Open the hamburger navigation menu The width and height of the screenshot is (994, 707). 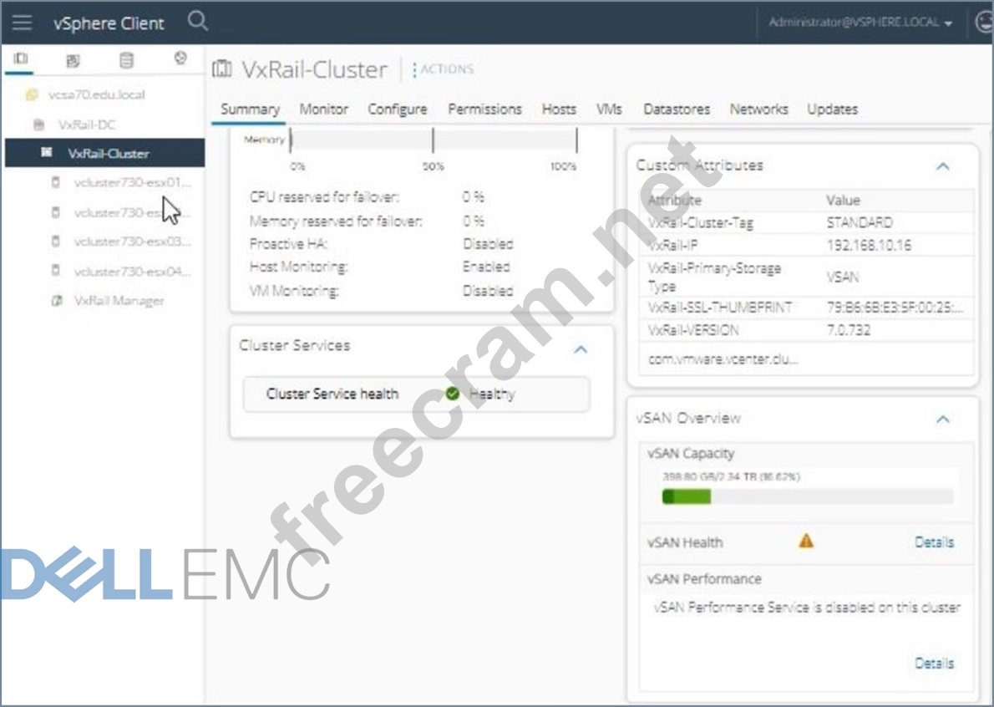click(23, 23)
